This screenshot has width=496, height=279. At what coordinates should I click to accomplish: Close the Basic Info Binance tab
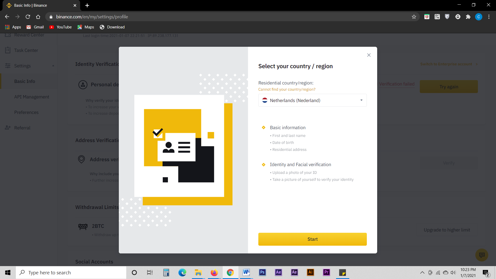[75, 5]
